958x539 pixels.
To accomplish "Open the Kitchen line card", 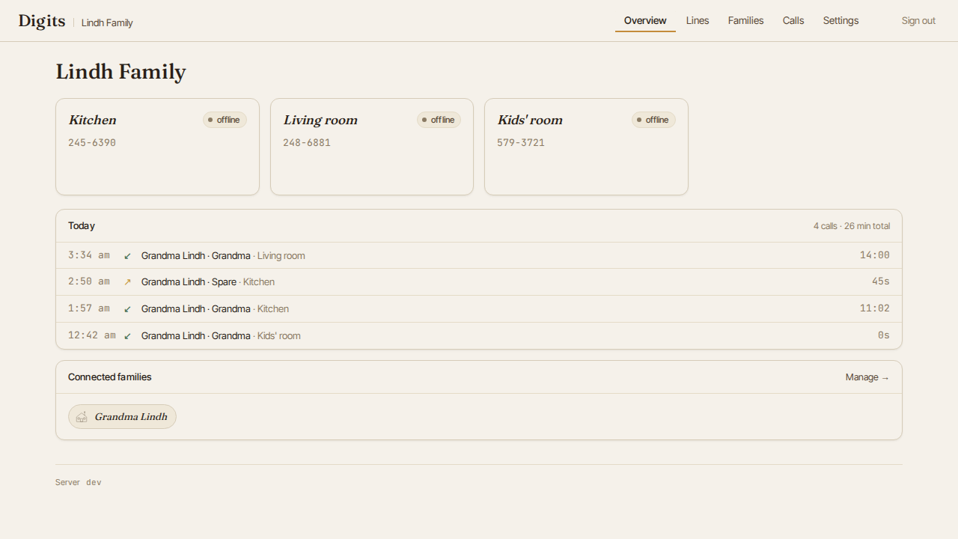I will coord(157,147).
